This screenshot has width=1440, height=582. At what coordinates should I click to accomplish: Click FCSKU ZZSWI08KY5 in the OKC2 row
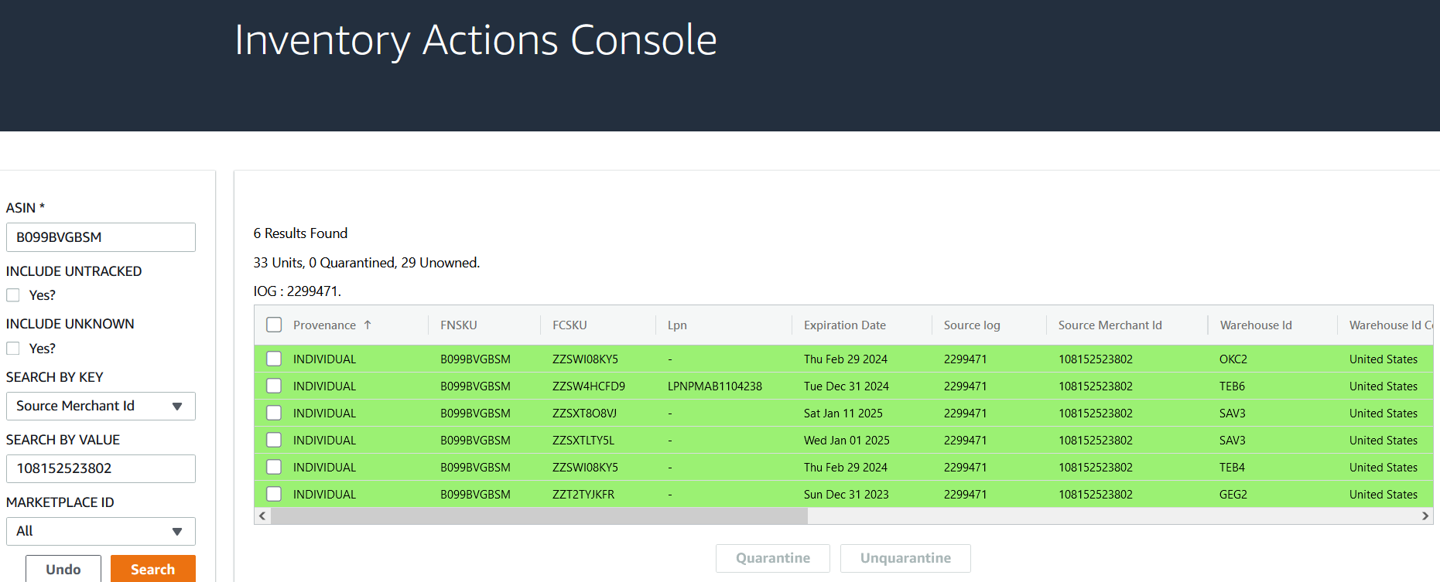point(585,359)
